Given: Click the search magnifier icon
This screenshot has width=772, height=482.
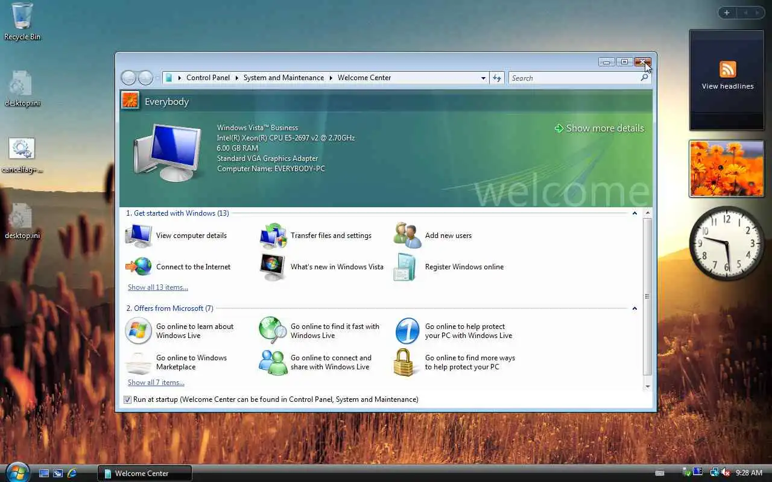Looking at the screenshot, I should (645, 78).
